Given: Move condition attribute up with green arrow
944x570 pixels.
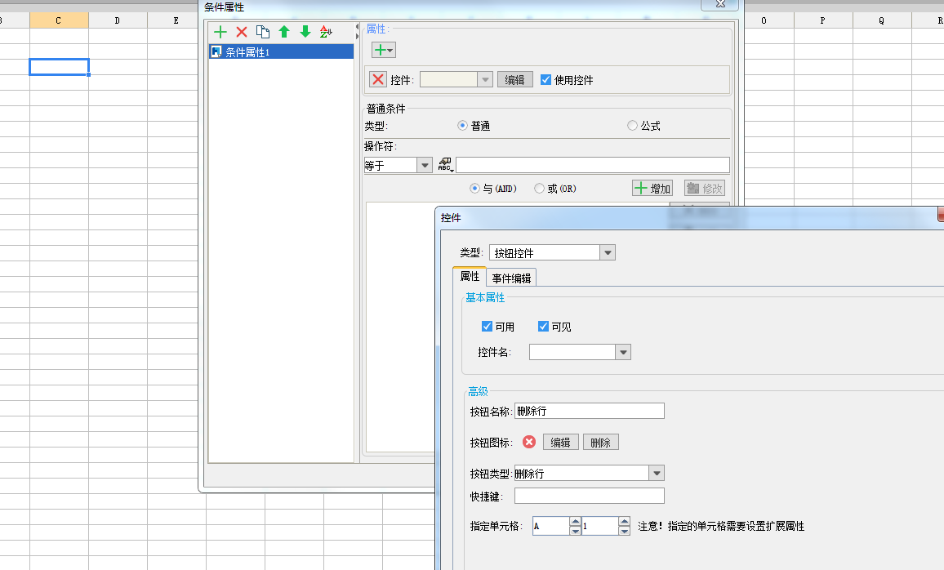Looking at the screenshot, I should [284, 32].
